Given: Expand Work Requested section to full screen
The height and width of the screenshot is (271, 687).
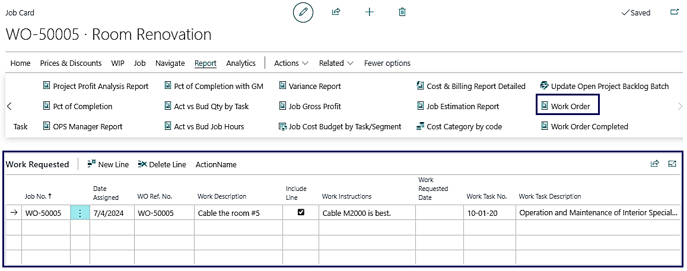Looking at the screenshot, I should (672, 164).
